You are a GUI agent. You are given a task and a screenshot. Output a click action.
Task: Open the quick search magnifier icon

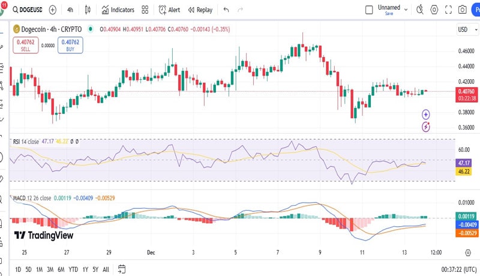tap(420, 10)
